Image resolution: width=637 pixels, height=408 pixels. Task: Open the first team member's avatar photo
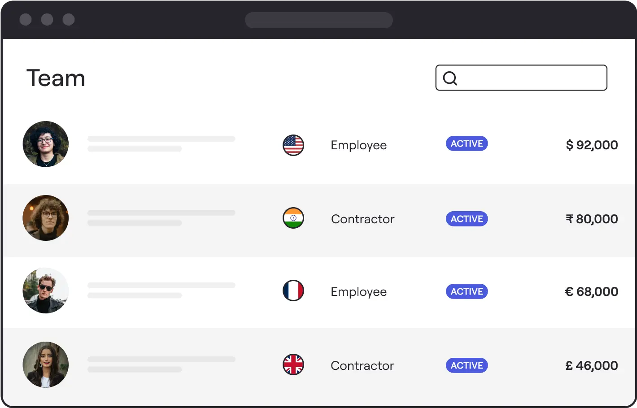pyautogui.click(x=46, y=144)
